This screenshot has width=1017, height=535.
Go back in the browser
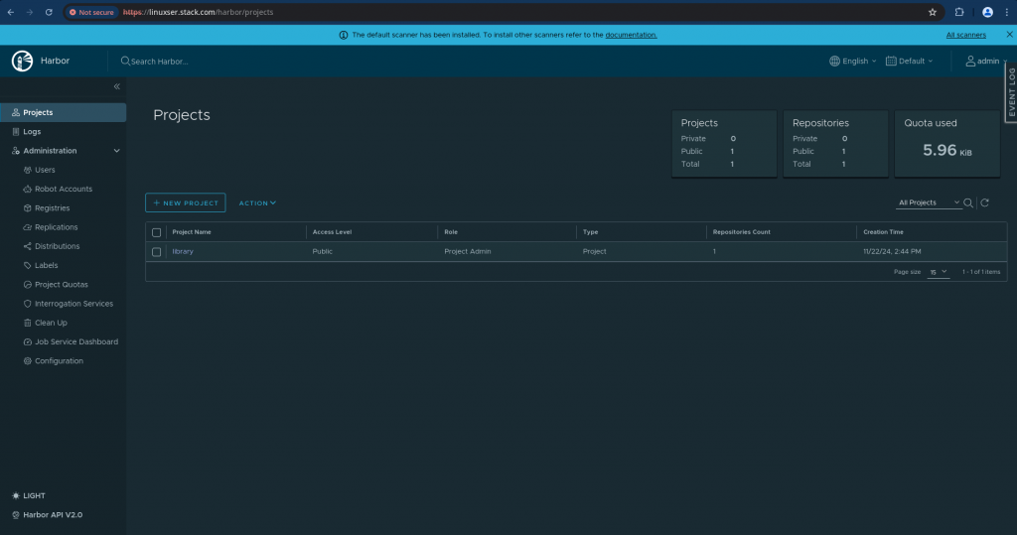pyautogui.click(x=11, y=12)
